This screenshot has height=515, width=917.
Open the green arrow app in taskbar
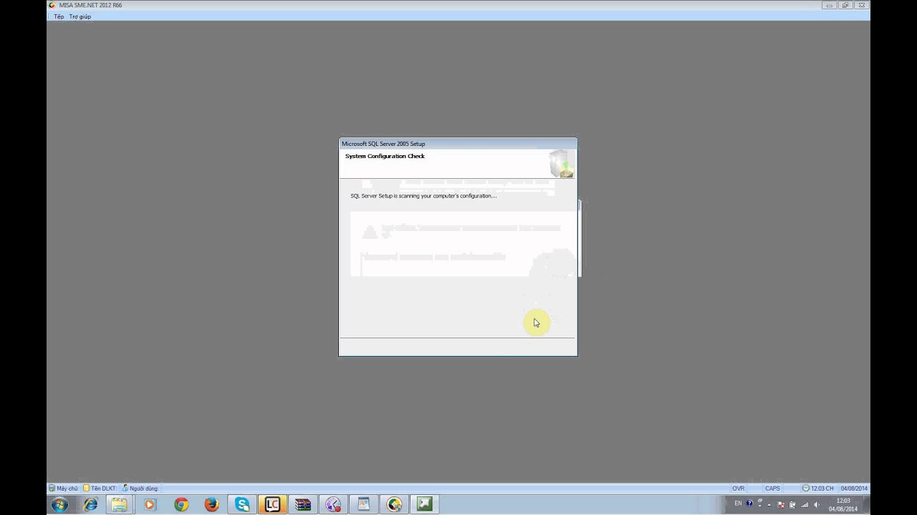click(x=425, y=504)
